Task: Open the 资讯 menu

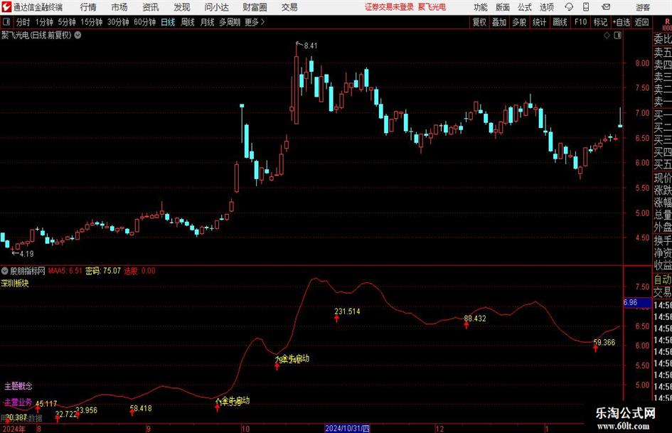Action: click(151, 7)
